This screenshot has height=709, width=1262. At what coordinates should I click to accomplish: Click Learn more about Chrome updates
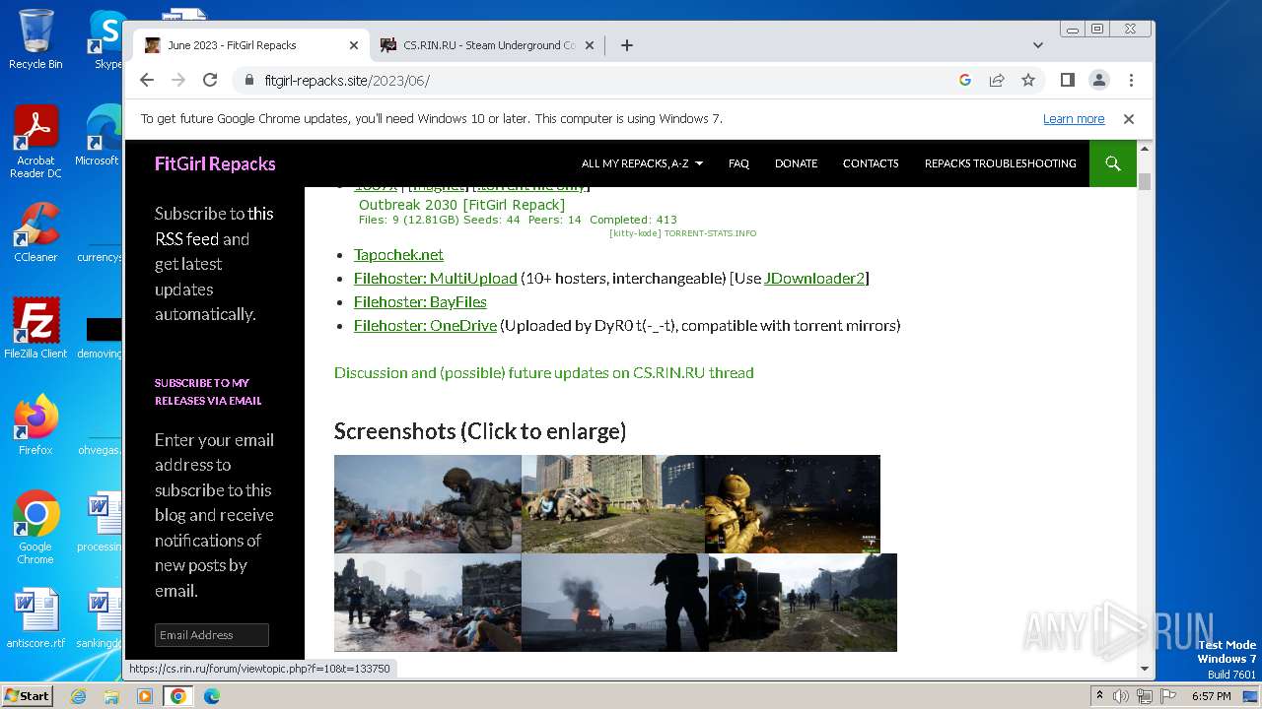tap(1074, 119)
